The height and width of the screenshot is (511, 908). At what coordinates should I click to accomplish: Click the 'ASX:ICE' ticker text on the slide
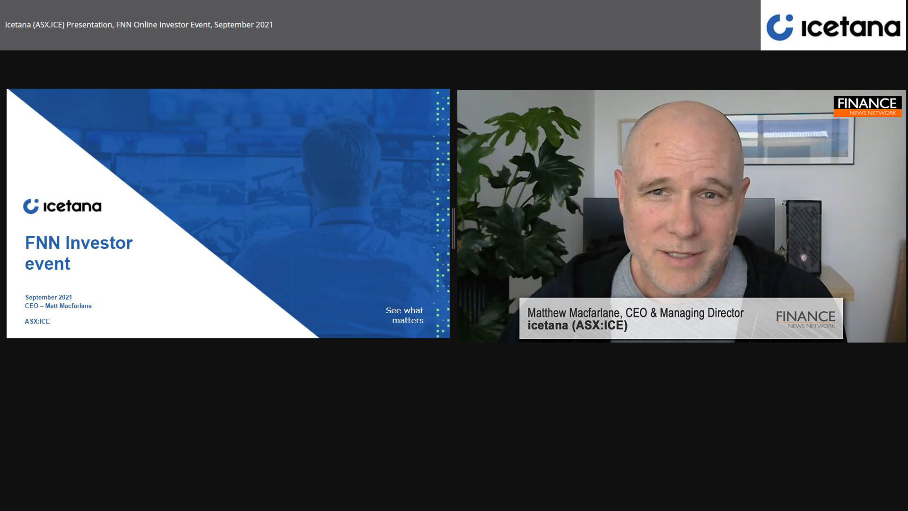click(37, 321)
